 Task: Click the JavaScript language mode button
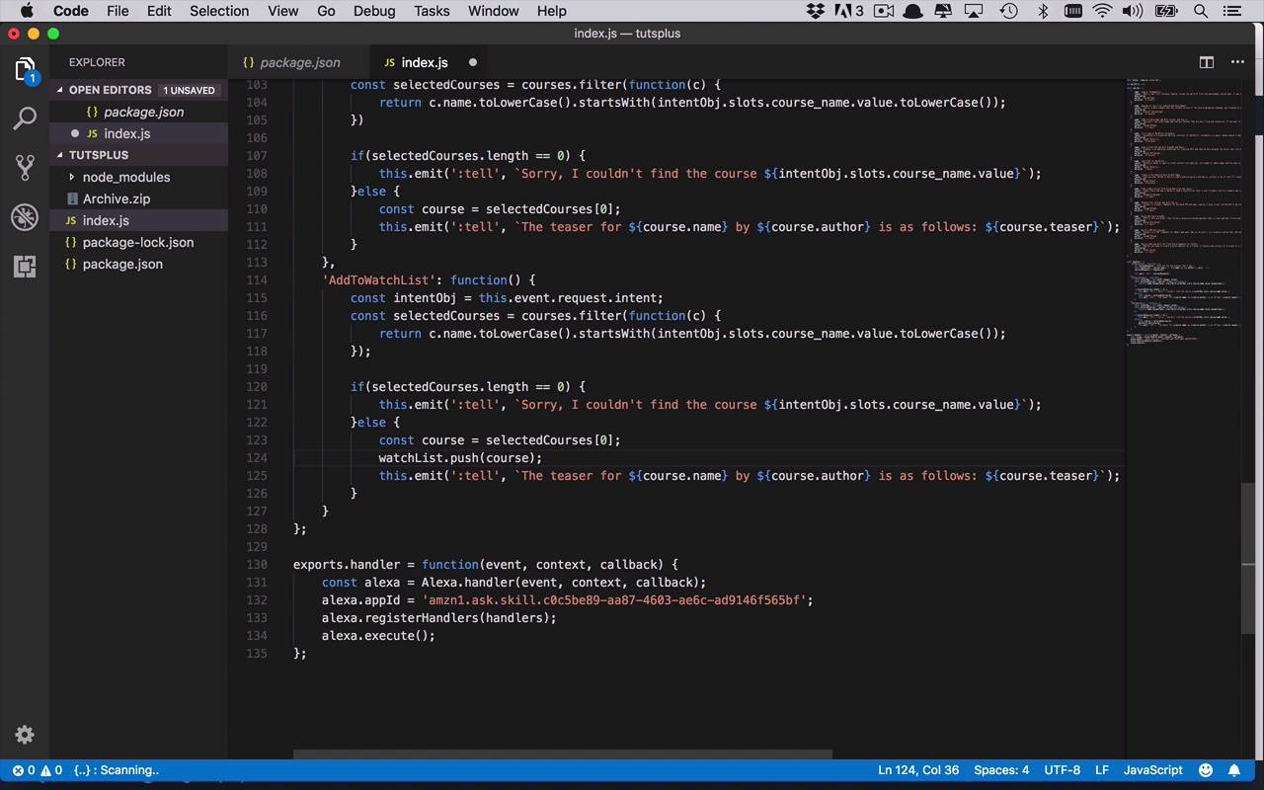1152,770
